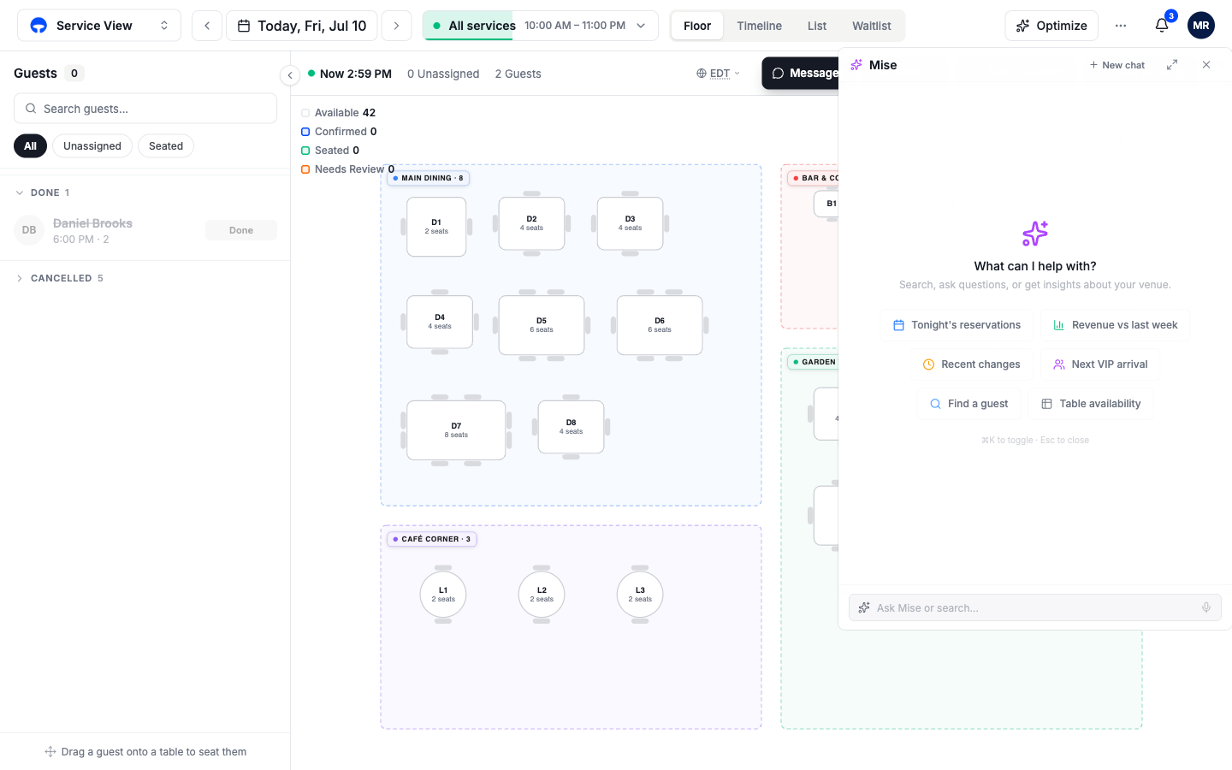
Task: Expand the CANCELLED guest group
Action: 60,278
